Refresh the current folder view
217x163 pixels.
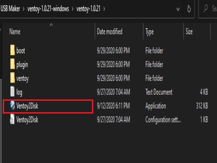[189, 9]
